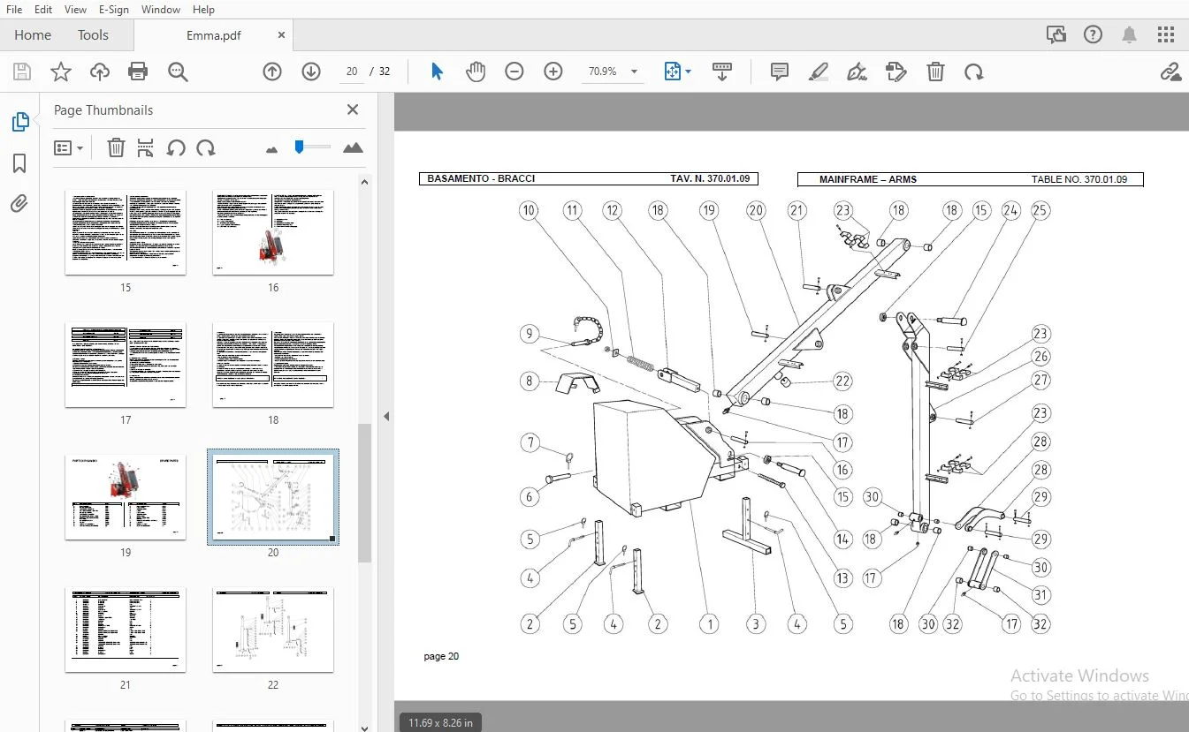Viewport: 1189px width, 732px height.
Task: Select the Emma.pdf document tab
Action: point(214,35)
